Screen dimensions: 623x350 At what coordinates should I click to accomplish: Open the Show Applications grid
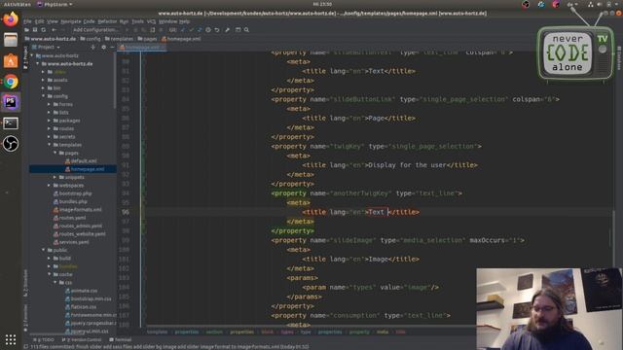pos(11,339)
